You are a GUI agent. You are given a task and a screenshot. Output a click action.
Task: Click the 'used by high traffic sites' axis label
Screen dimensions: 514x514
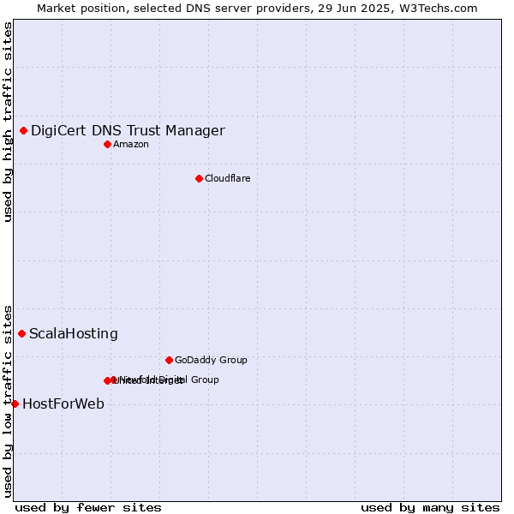tap(7, 122)
